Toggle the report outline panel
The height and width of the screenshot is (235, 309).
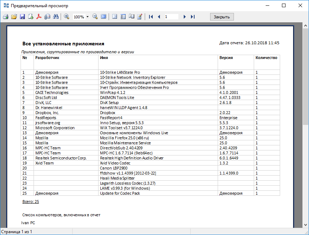pos(114,17)
